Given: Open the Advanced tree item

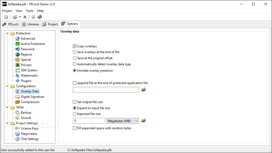Looking at the screenshot, I should (x=28, y=39).
